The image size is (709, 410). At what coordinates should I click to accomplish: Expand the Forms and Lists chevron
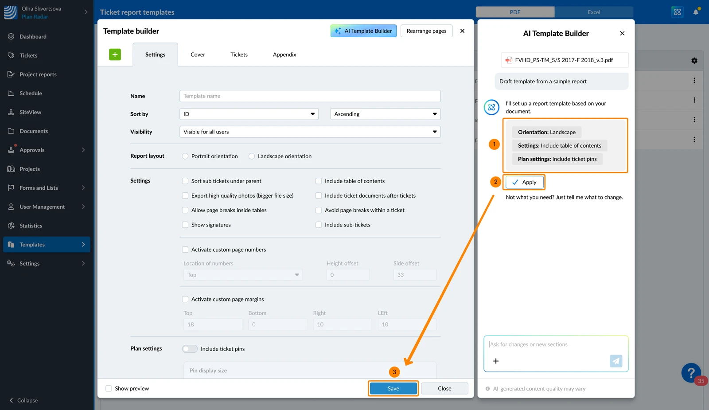(x=83, y=188)
